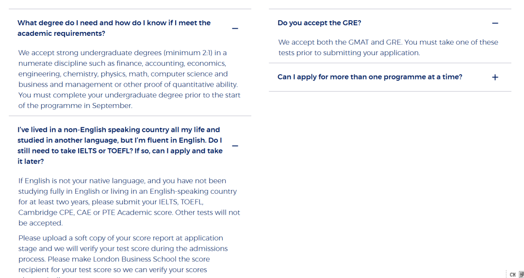Screen dimensions: 524x278
Task: Expand multiple programmes question with plus icon
Action: (495, 77)
